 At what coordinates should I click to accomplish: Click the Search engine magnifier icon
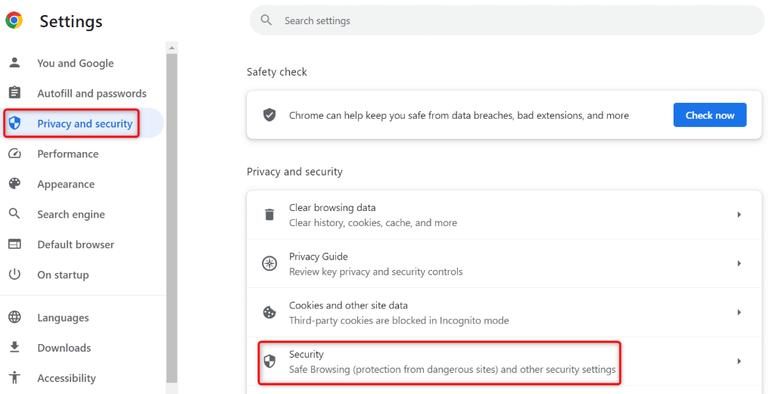click(14, 214)
